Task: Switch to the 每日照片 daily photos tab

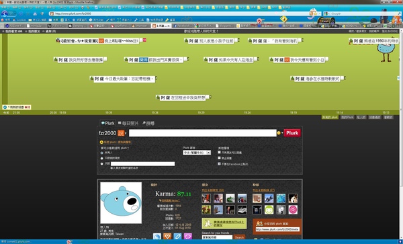Action: point(128,124)
